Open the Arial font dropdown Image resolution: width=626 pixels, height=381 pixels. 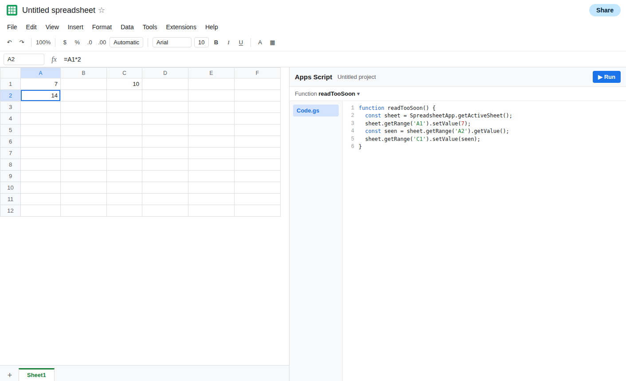tap(172, 43)
